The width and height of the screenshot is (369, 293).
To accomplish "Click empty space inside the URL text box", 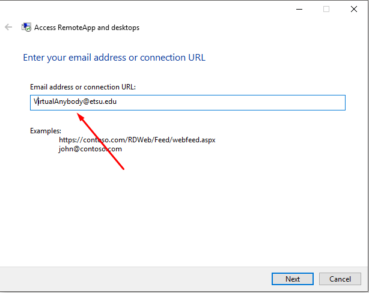I will [240, 103].
